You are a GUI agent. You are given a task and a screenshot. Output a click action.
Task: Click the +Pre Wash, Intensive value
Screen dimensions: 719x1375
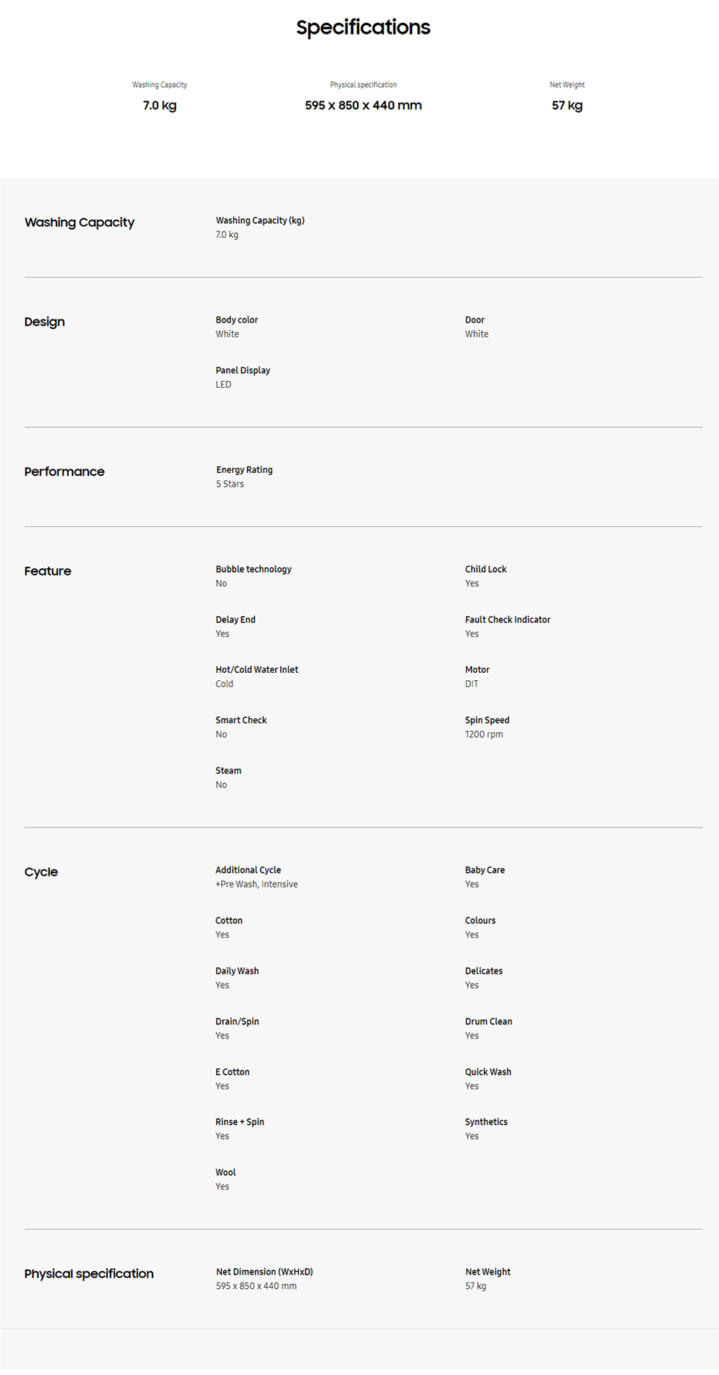click(x=256, y=884)
